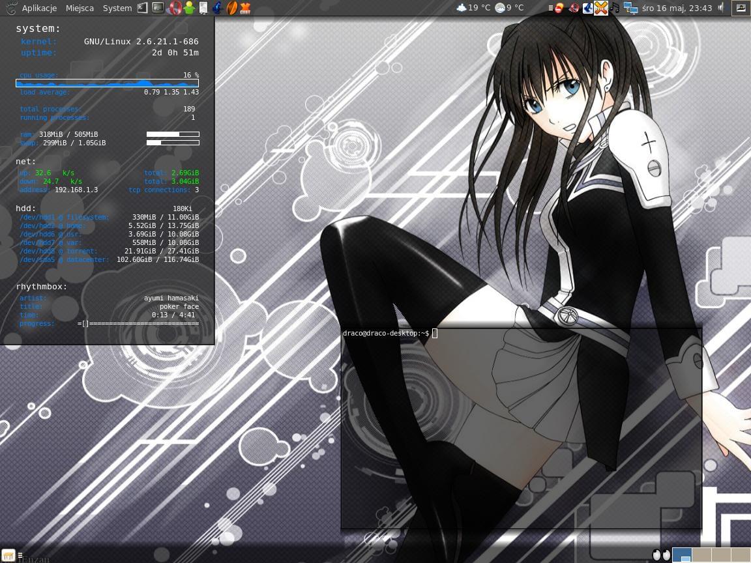Launch the Opera browser icon
This screenshot has height=563, width=751.
point(175,8)
